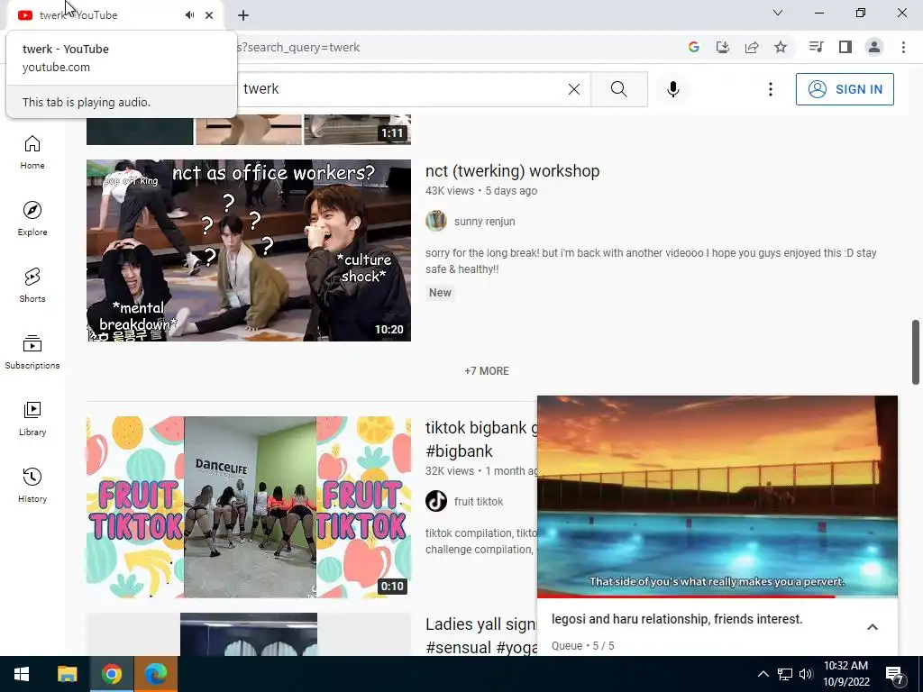923x692 pixels.
Task: Click the Google icon in address bar
Action: pos(694,47)
